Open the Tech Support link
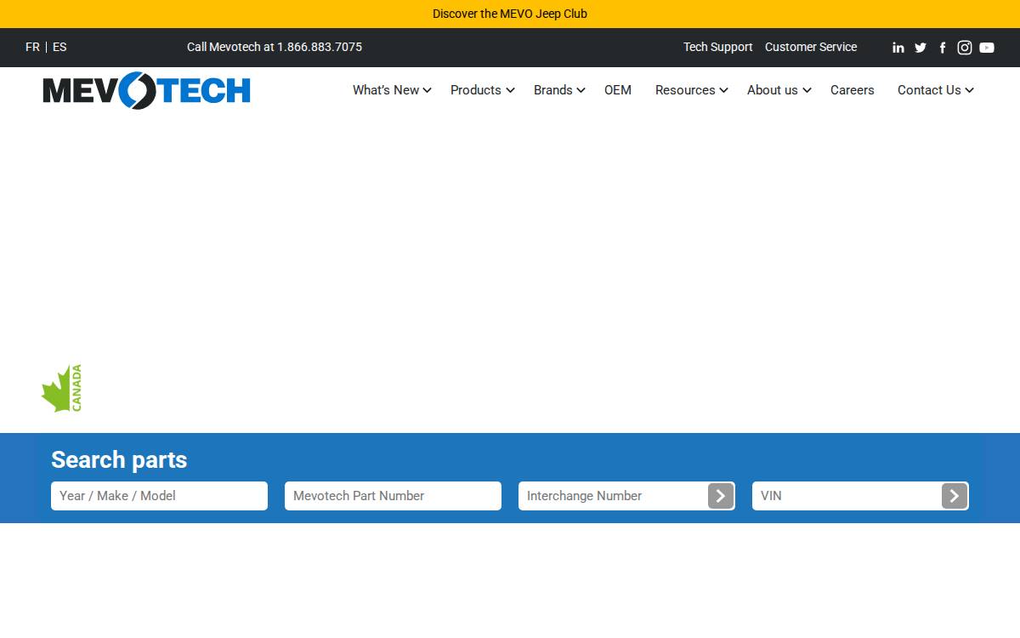 click(718, 47)
